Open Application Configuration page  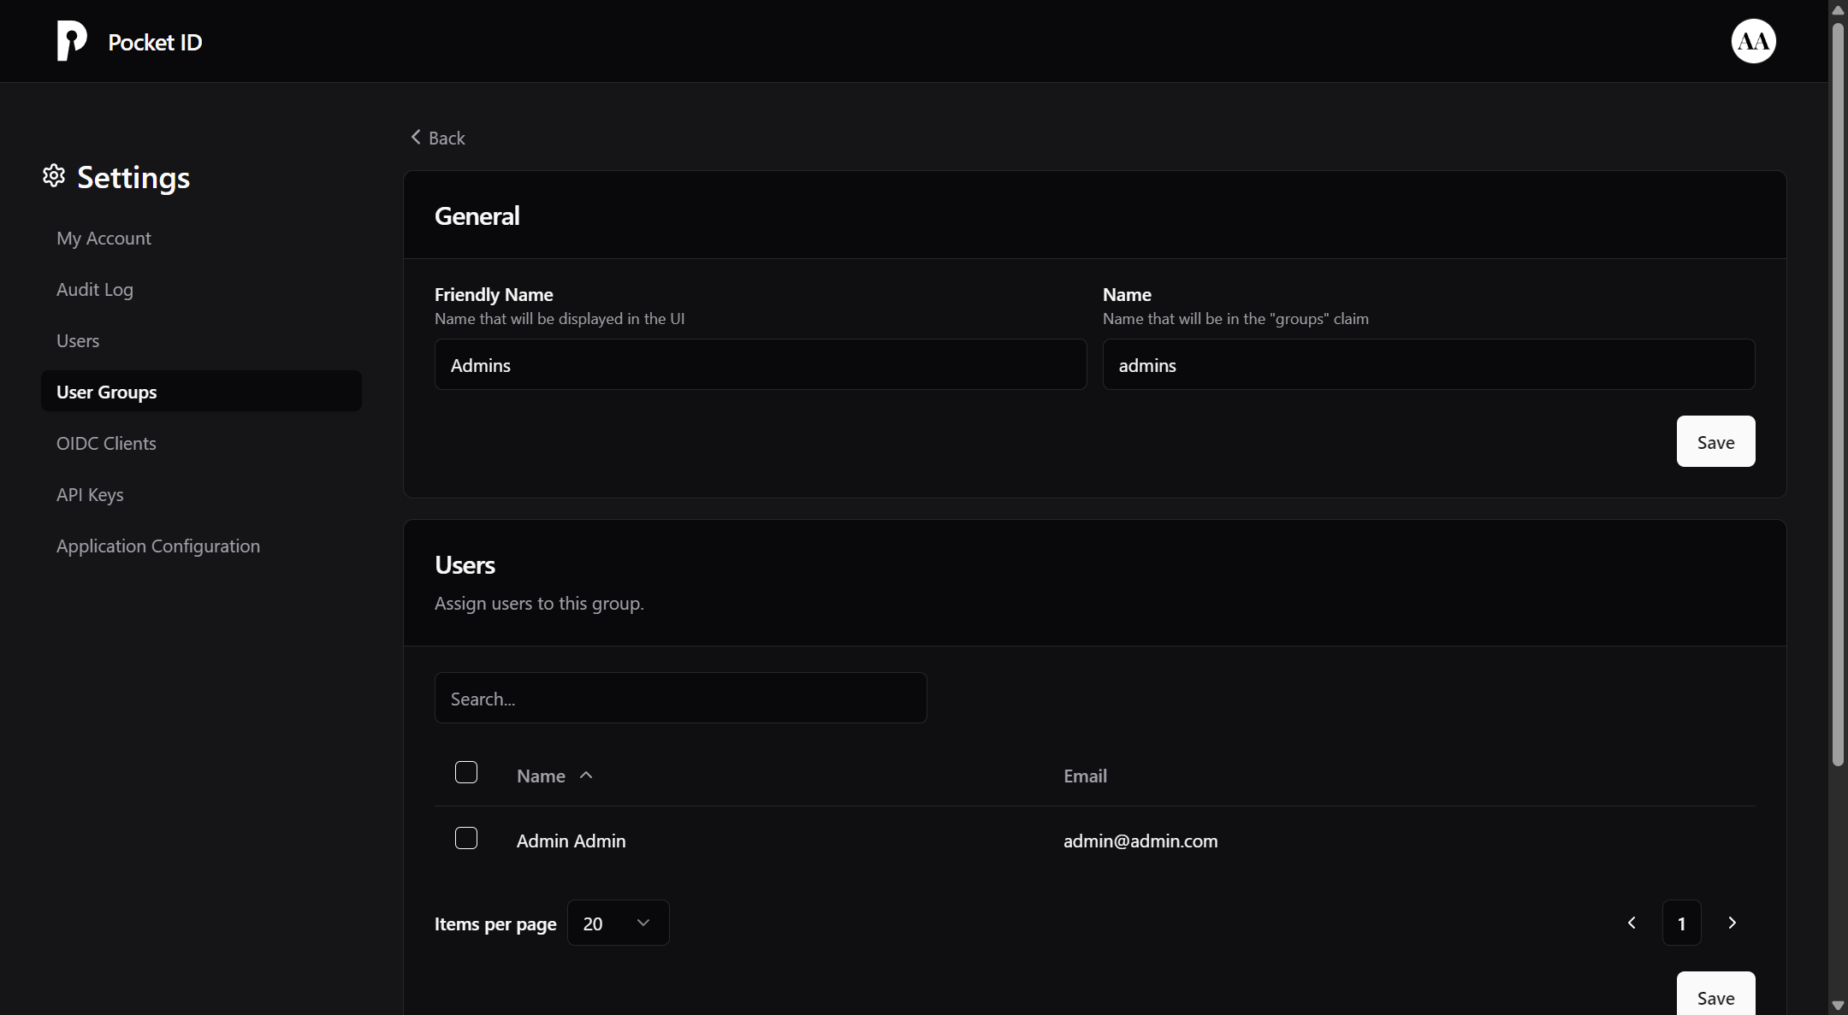(x=158, y=546)
